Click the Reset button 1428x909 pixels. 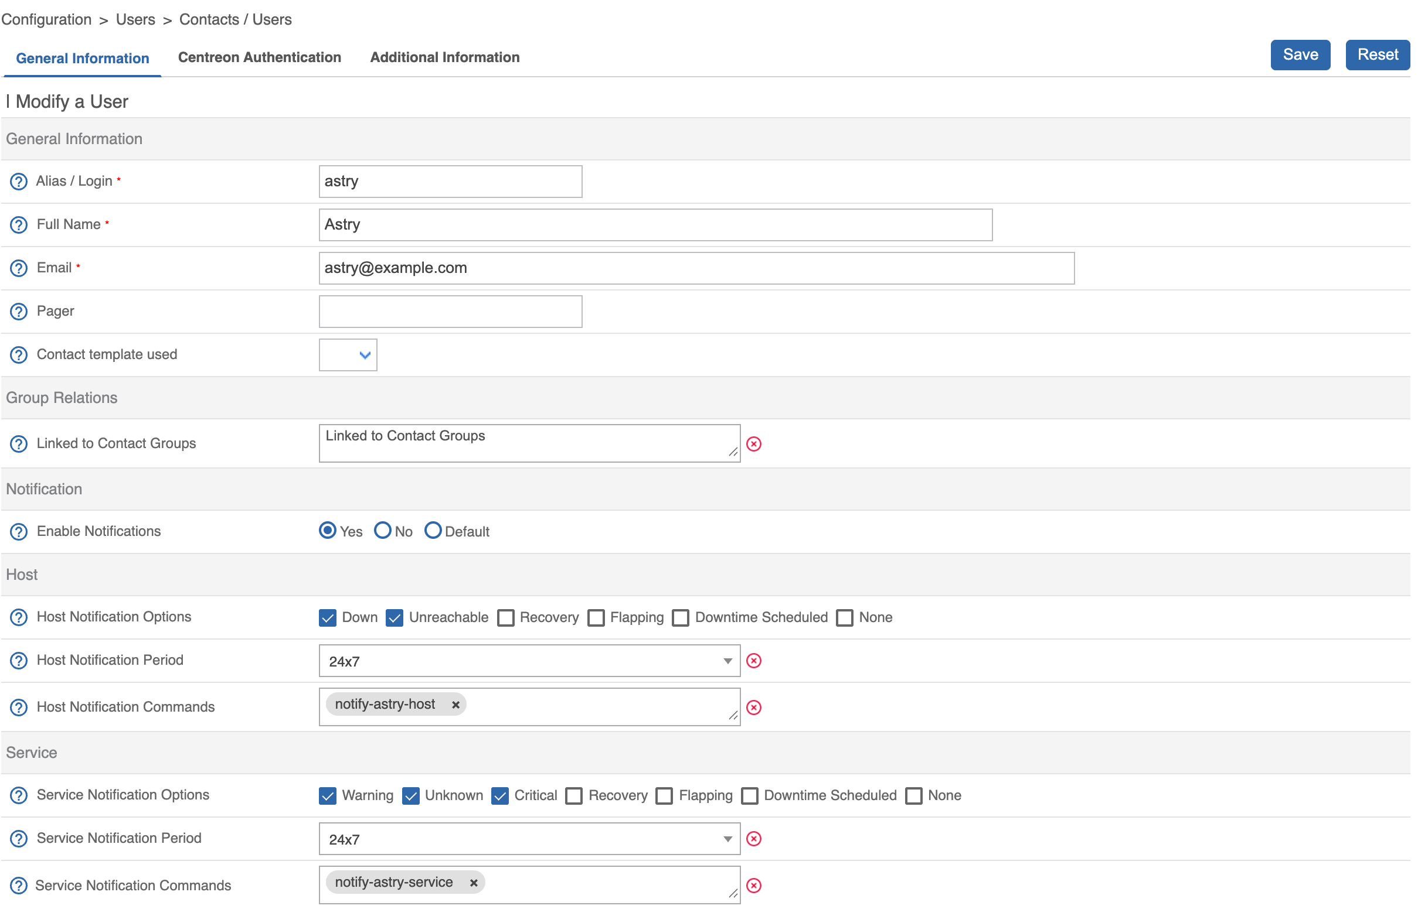point(1377,54)
